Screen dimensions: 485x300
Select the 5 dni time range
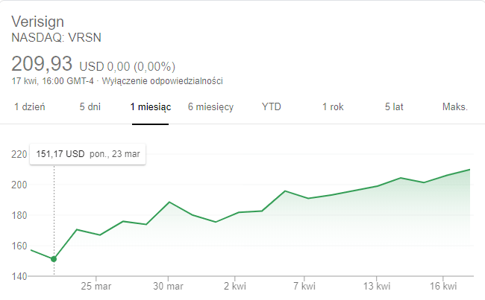coord(90,107)
